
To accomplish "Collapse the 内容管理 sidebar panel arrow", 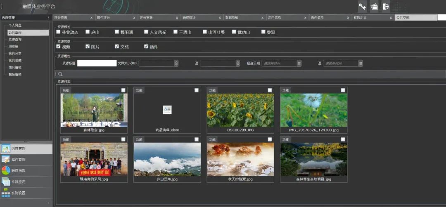I will click(x=49, y=18).
